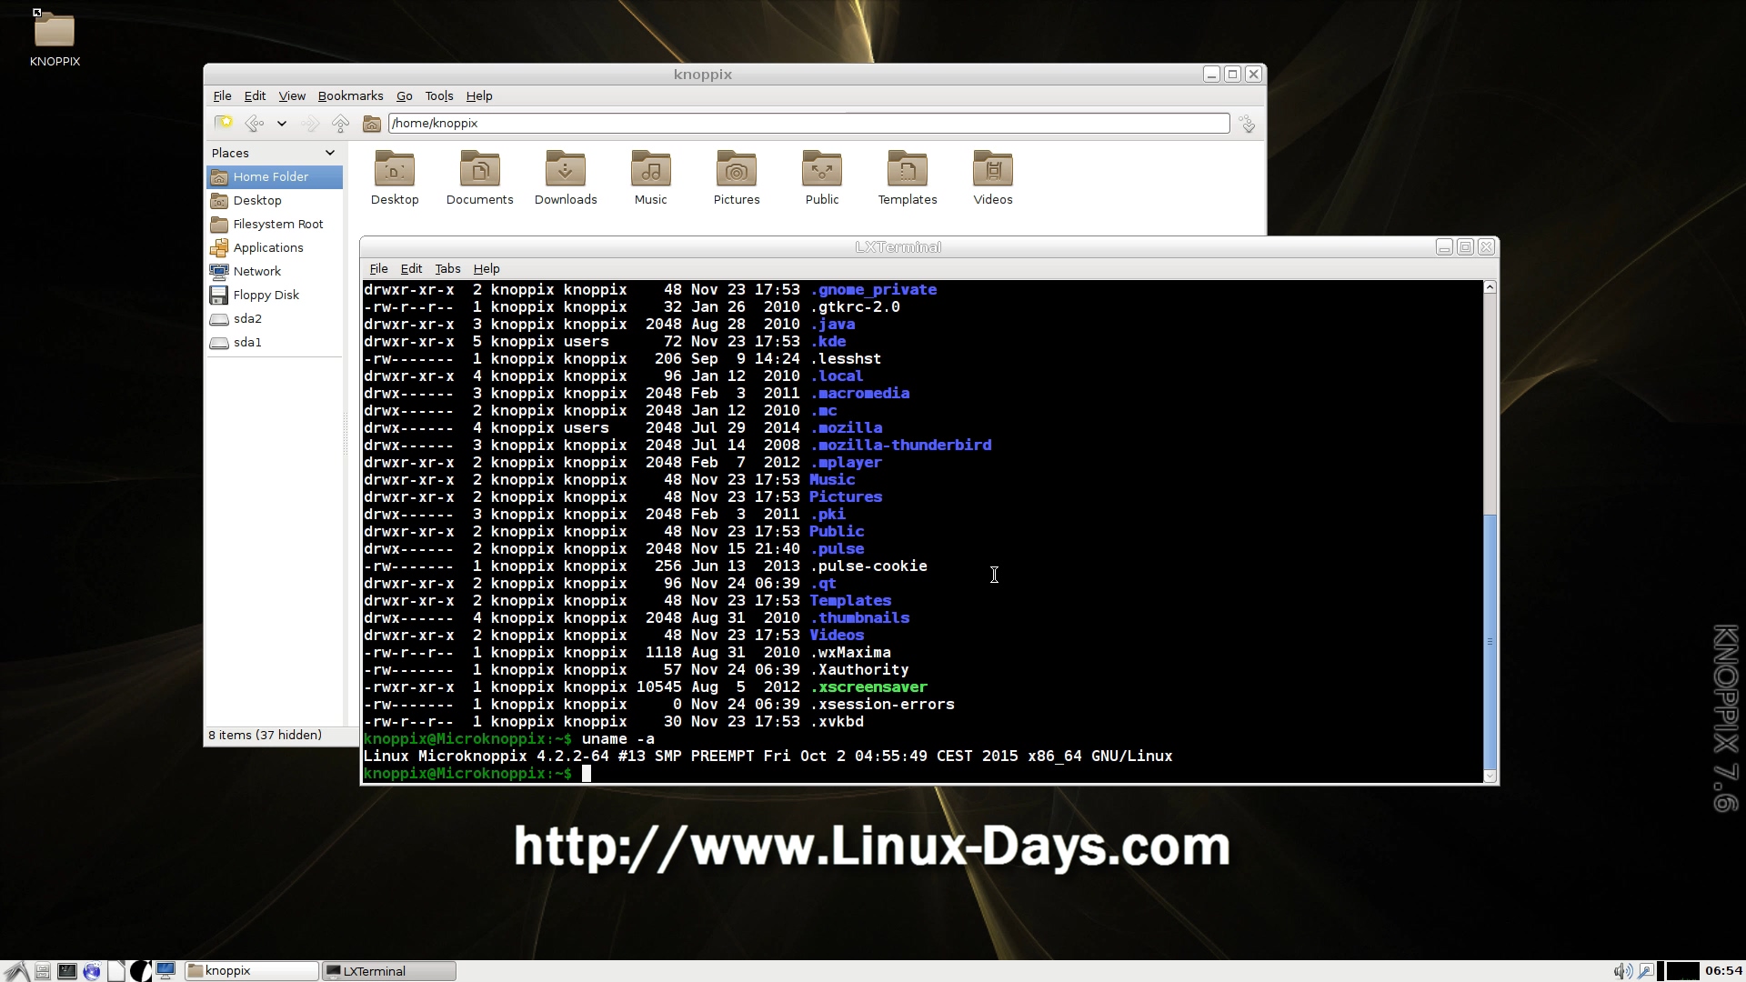1746x982 pixels.
Task: Switch to LXTerminal window taskbar button
Action: tap(389, 971)
